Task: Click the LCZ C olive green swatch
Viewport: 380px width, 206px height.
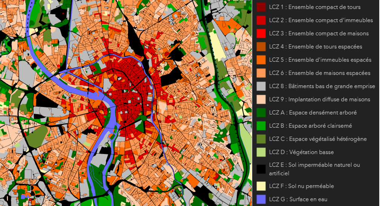Action: point(261,139)
